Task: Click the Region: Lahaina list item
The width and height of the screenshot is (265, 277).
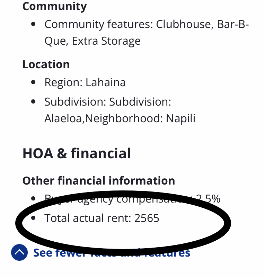Action: [85, 82]
